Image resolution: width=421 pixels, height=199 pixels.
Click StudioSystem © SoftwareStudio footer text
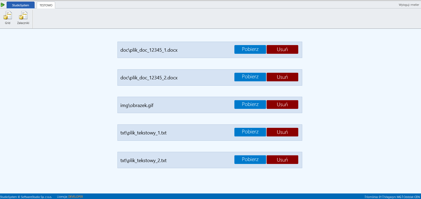26,197
